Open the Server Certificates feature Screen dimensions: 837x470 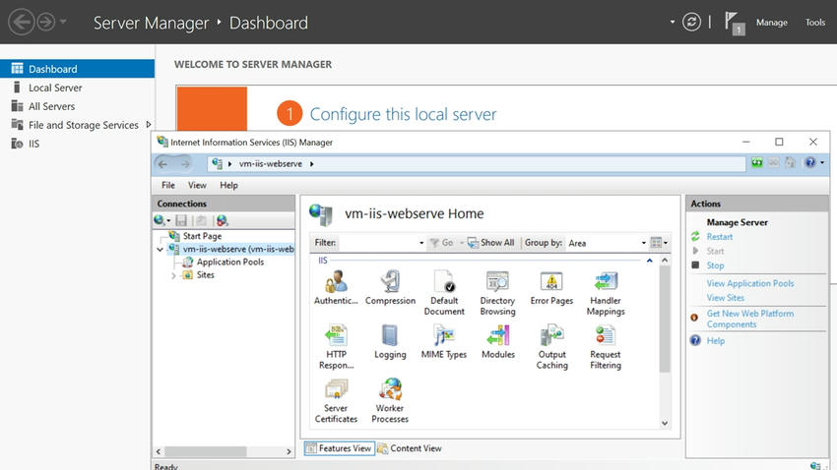337,400
